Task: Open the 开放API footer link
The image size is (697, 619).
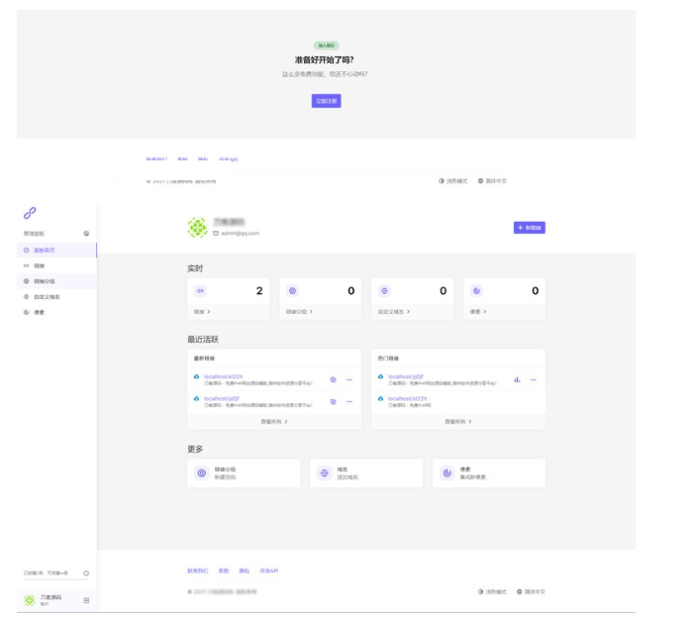Action: pyautogui.click(x=271, y=570)
